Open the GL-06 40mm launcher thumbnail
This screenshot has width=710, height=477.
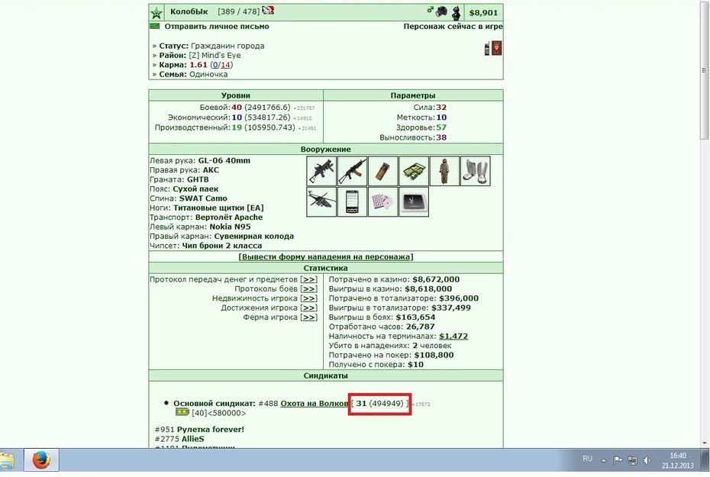click(321, 171)
